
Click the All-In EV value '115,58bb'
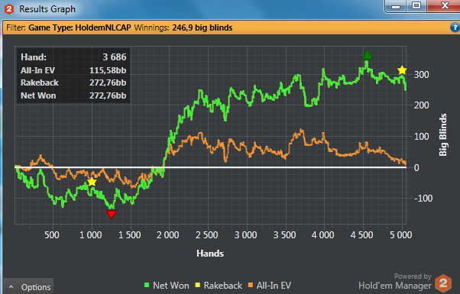(x=108, y=70)
